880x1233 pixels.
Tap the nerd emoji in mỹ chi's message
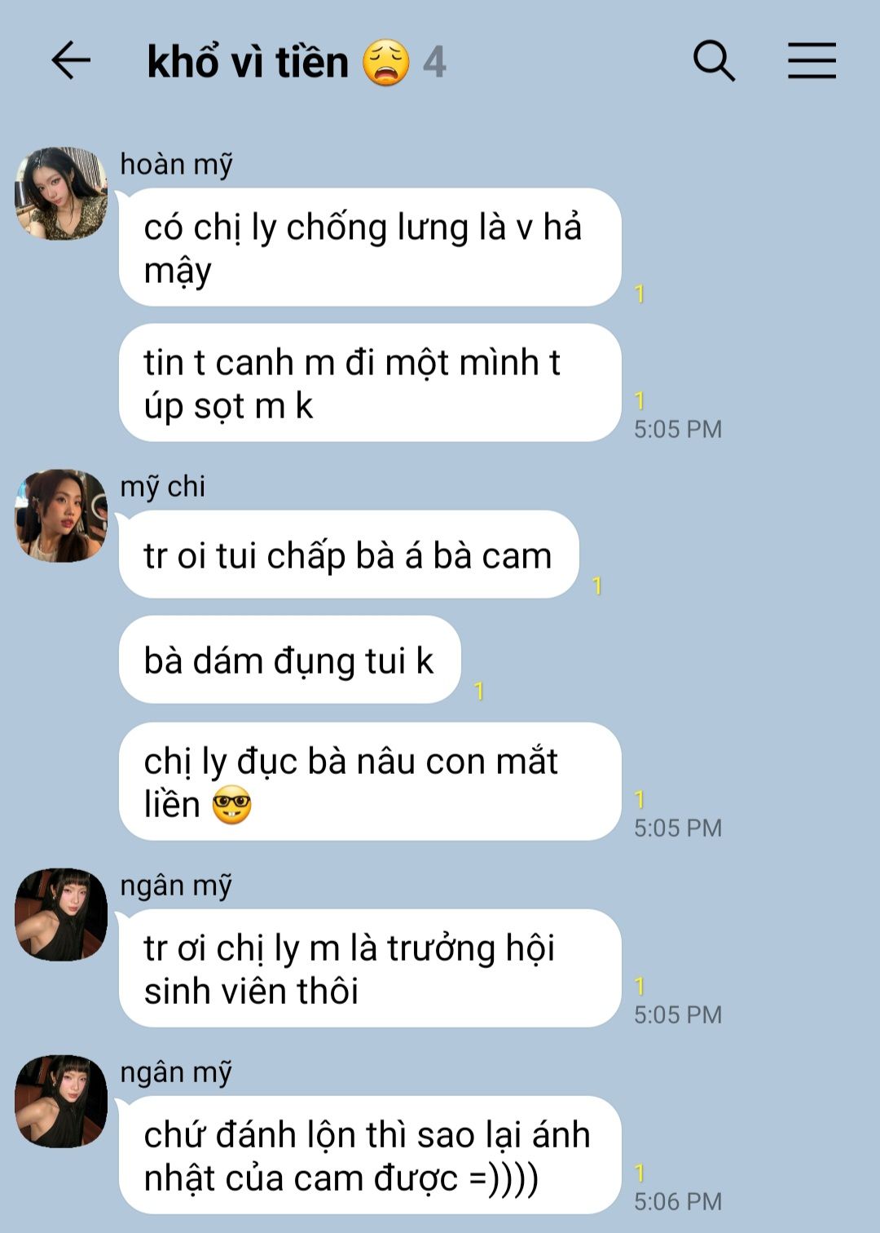231,806
